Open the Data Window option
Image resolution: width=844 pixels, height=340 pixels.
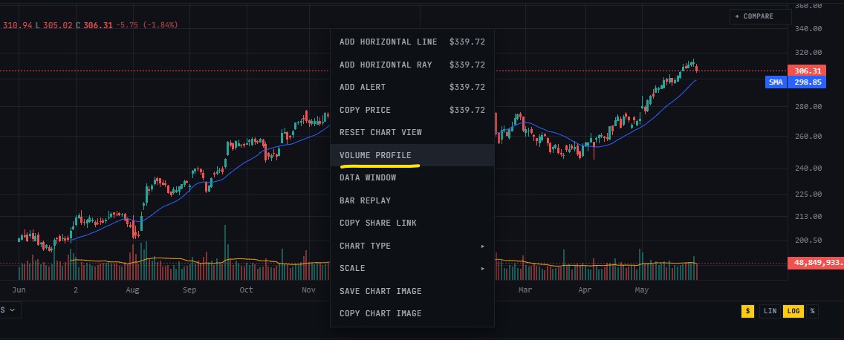point(412,177)
